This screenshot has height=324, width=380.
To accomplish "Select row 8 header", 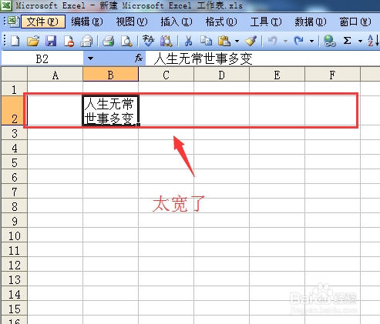I will point(14,206).
